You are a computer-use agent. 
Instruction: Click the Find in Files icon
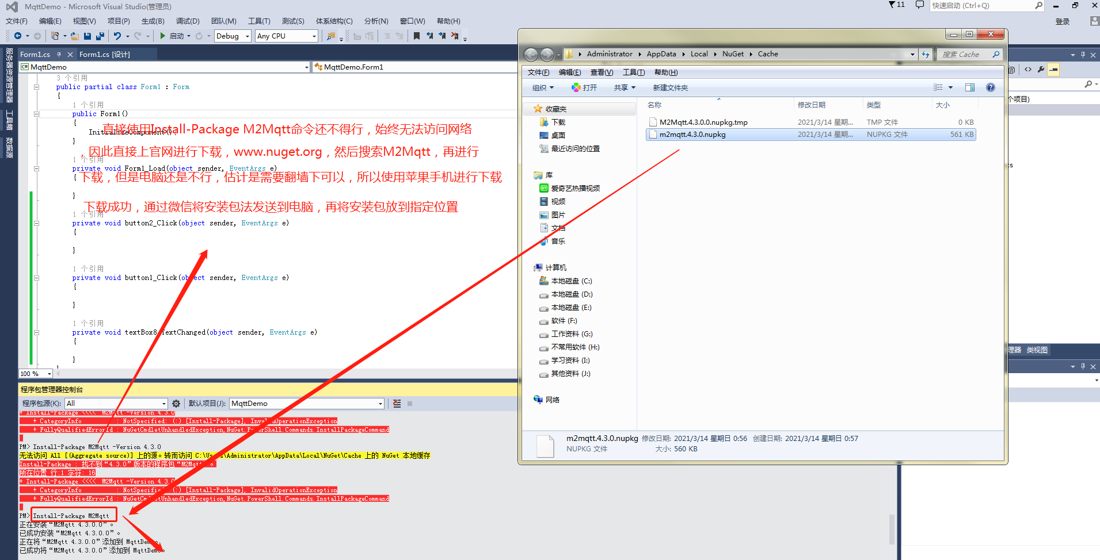pos(331,36)
